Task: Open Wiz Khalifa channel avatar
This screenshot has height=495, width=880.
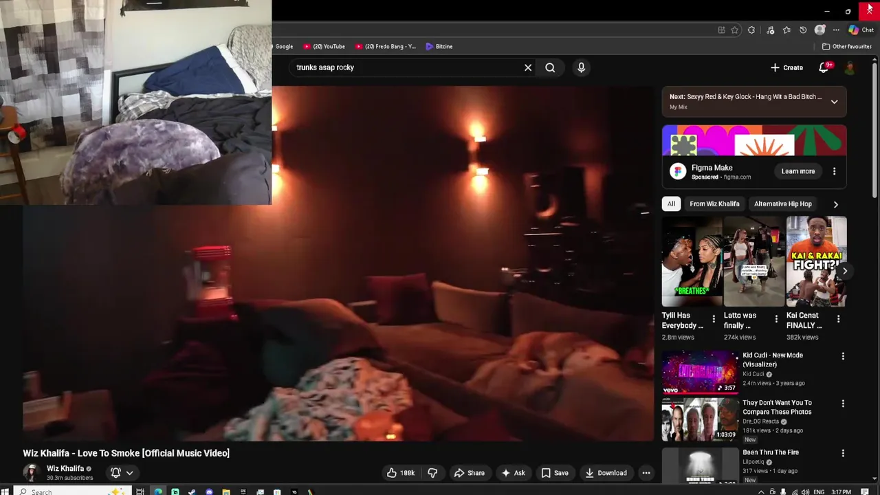Action: pyautogui.click(x=32, y=473)
